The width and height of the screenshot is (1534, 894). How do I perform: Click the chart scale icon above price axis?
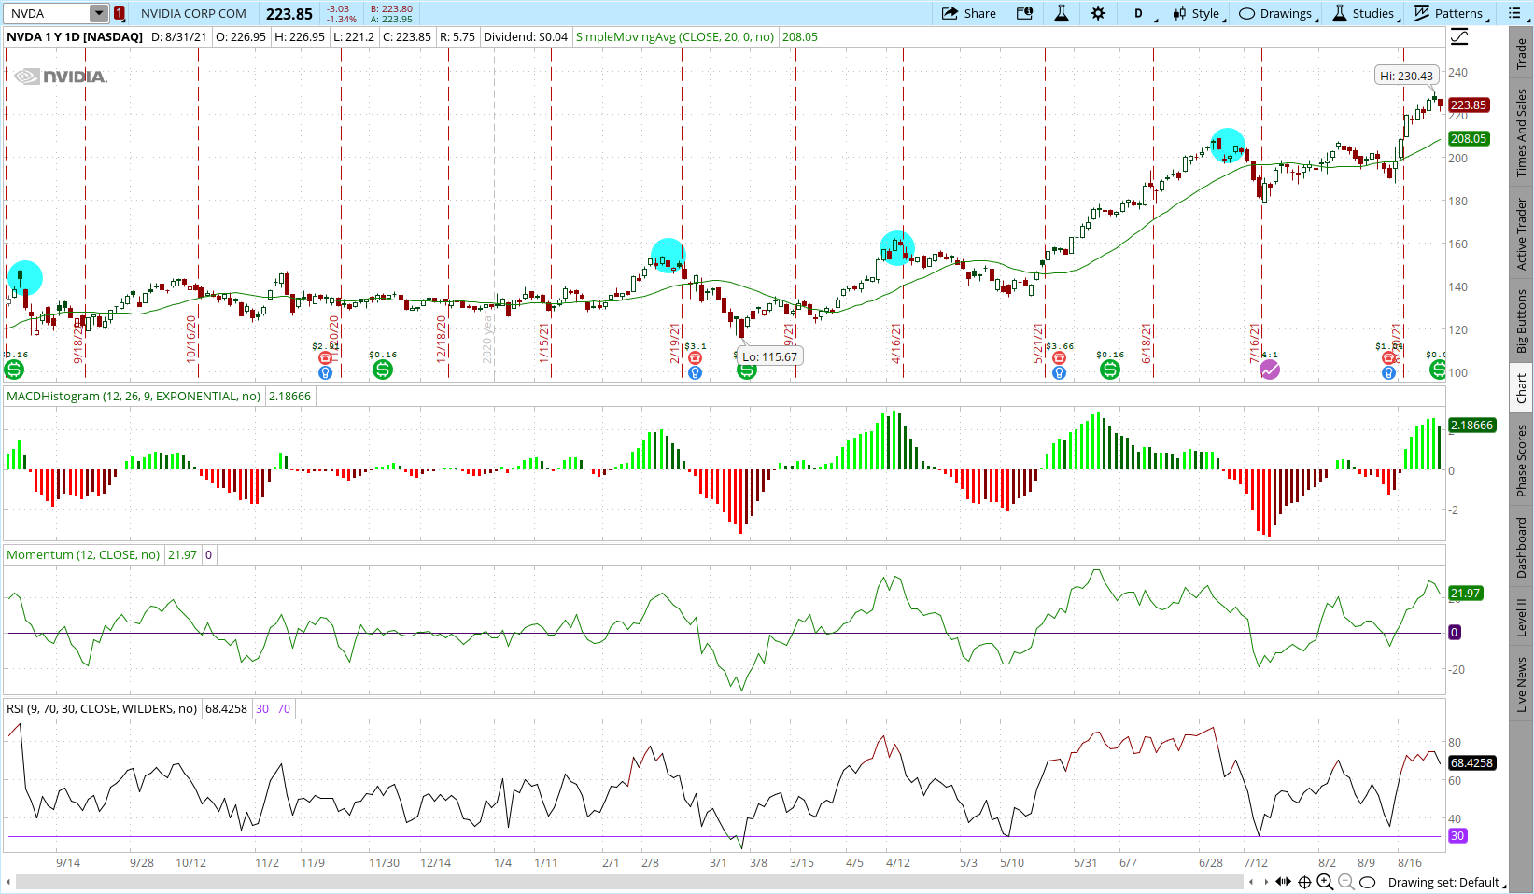(1459, 37)
